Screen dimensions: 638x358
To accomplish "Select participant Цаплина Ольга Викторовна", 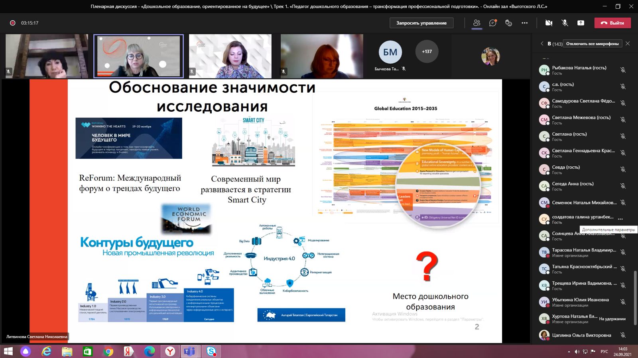I will 581,335.
